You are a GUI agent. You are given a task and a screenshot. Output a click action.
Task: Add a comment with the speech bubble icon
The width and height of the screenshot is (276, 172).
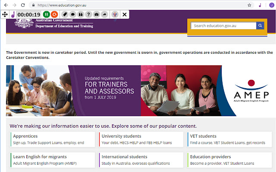pyautogui.click(x=73, y=14)
